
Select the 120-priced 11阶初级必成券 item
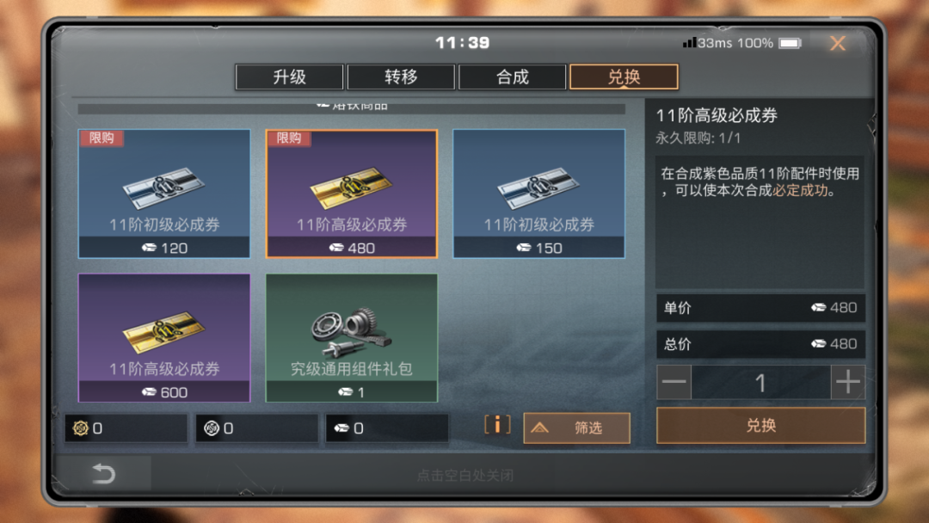click(x=164, y=194)
